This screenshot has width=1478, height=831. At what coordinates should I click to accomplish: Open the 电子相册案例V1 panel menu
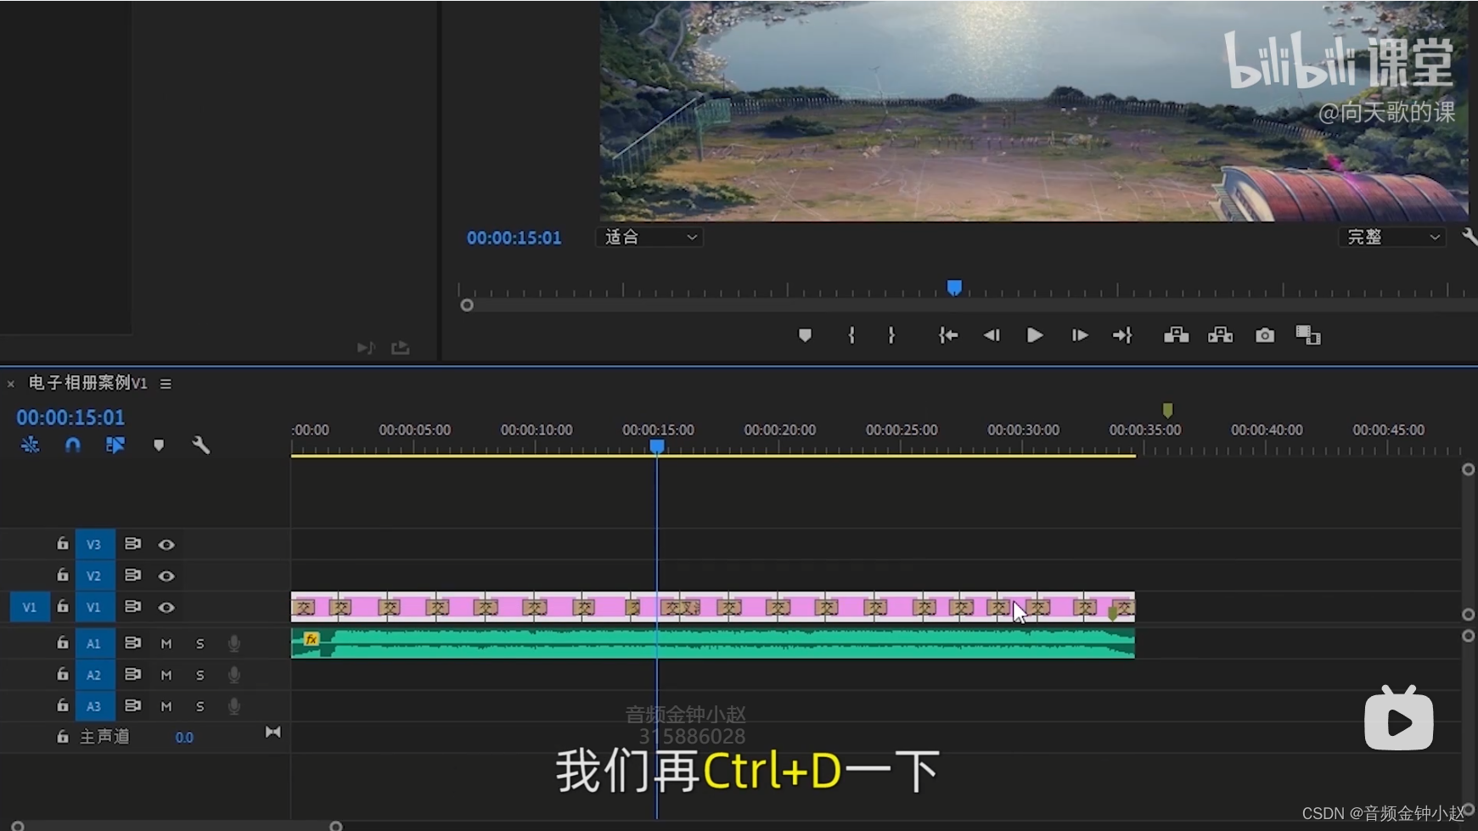click(x=166, y=384)
